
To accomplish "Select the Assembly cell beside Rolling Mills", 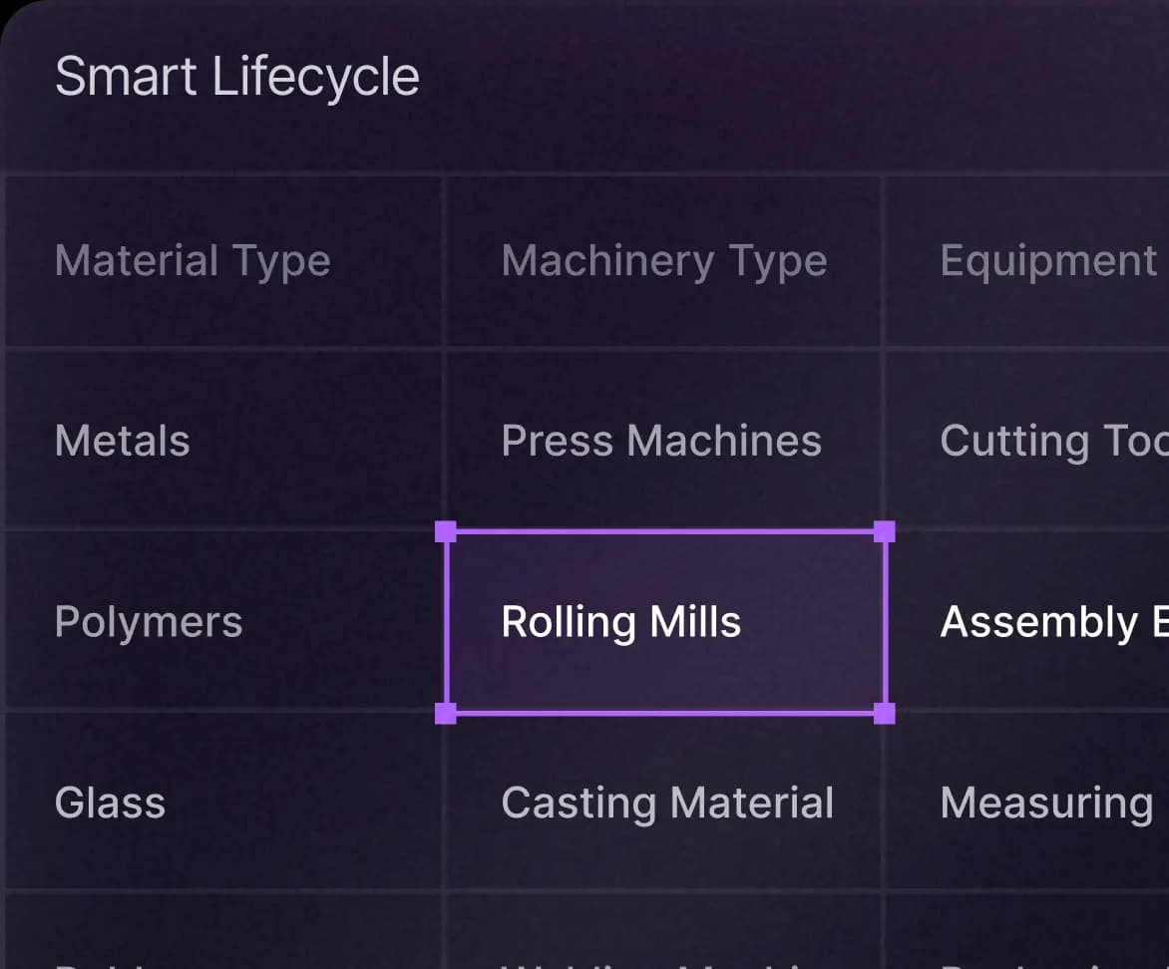I will pos(1052,622).
